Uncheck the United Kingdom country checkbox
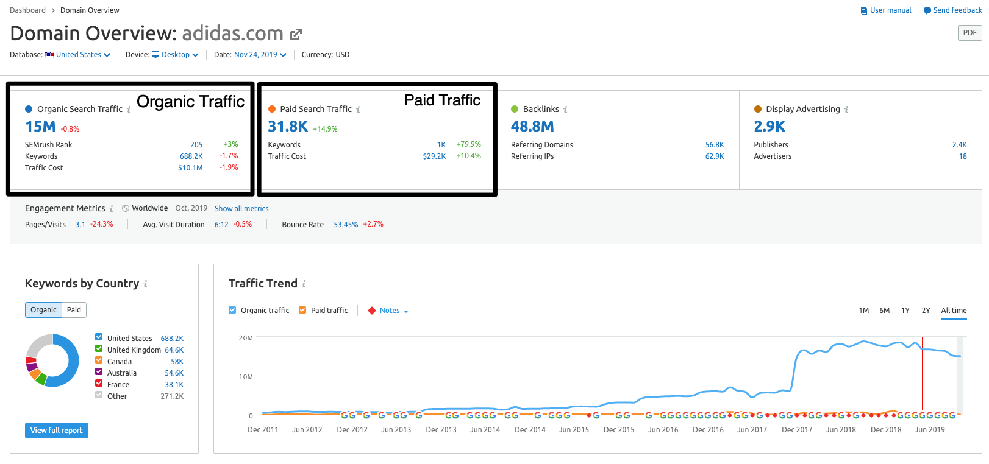The height and width of the screenshot is (464, 989). (x=99, y=349)
